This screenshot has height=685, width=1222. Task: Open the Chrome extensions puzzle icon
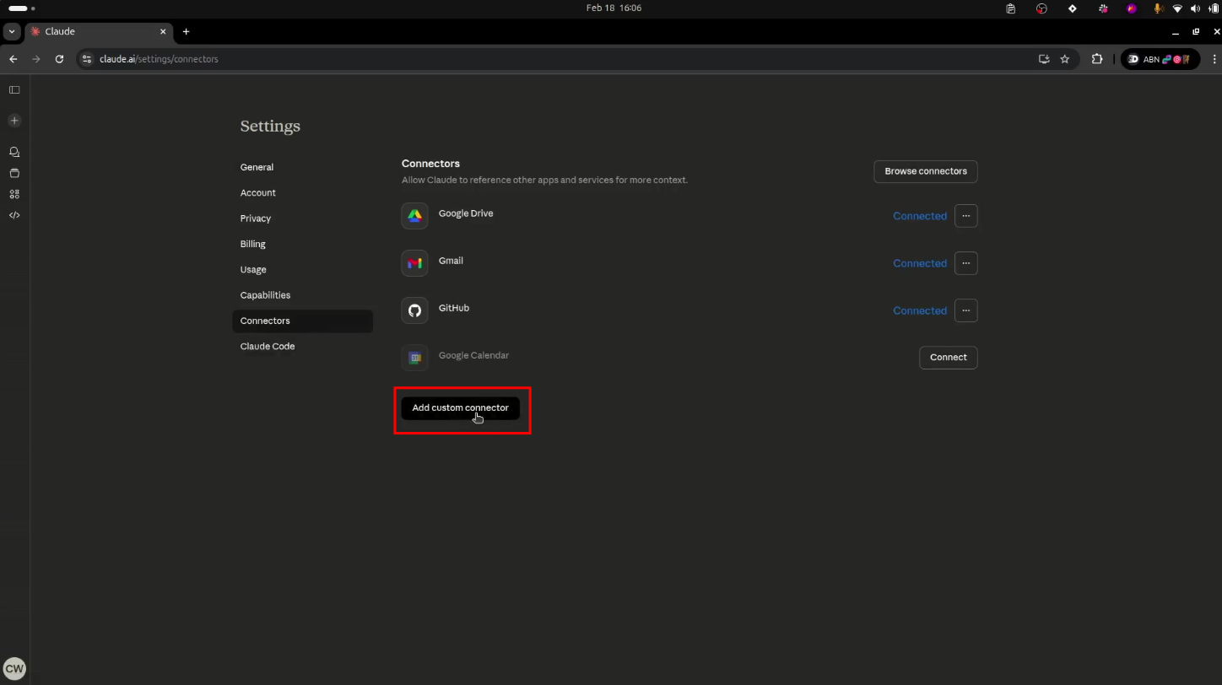click(x=1097, y=59)
